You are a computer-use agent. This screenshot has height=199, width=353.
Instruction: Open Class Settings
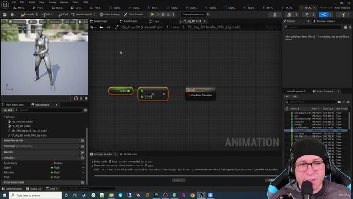coord(110,14)
